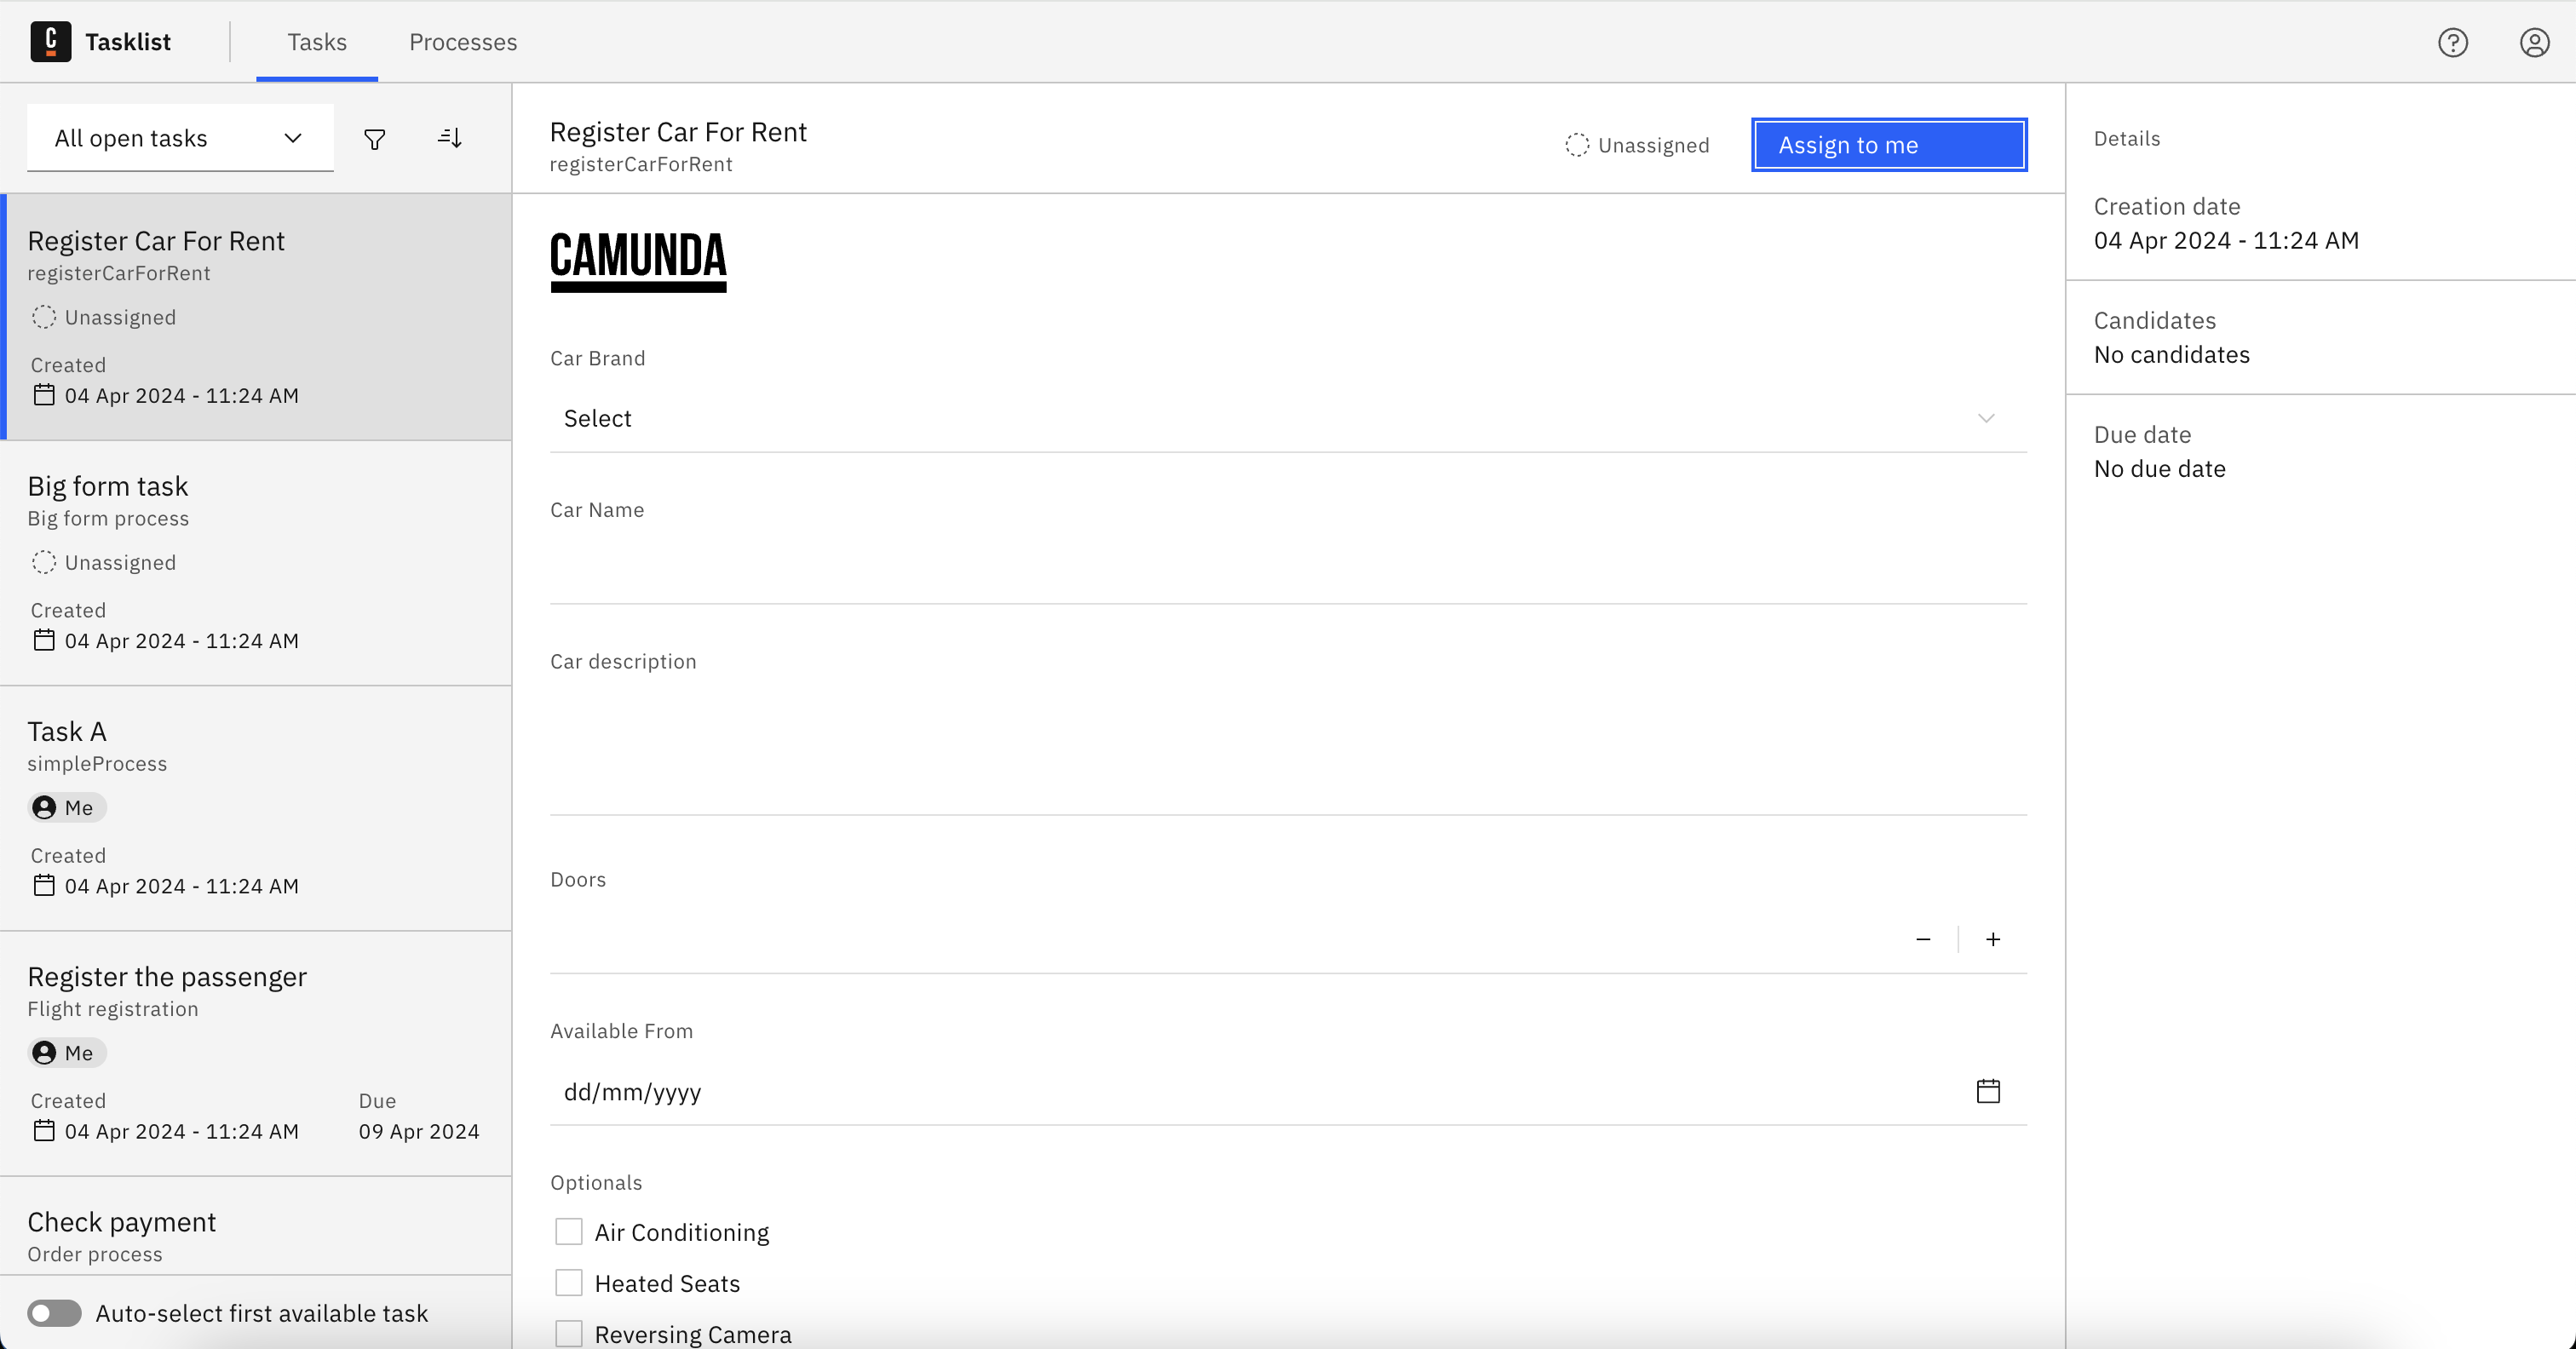Open the filter tasks icon
This screenshot has height=1349, width=2576.
[x=375, y=139]
